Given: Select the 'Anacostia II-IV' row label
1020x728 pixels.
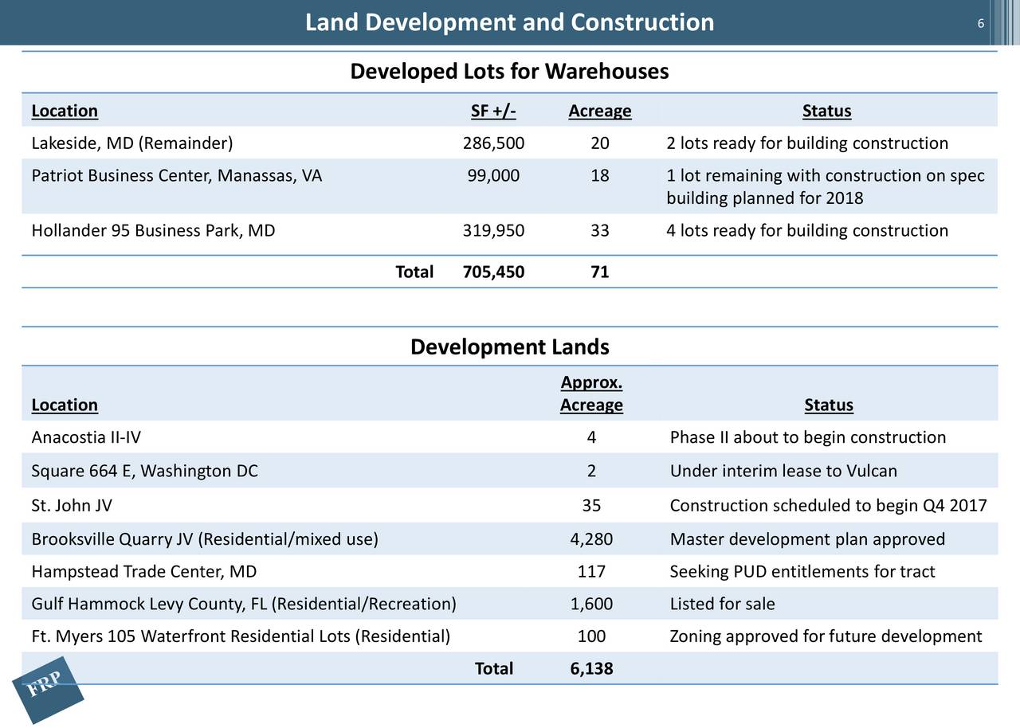Looking at the screenshot, I should point(88,438).
